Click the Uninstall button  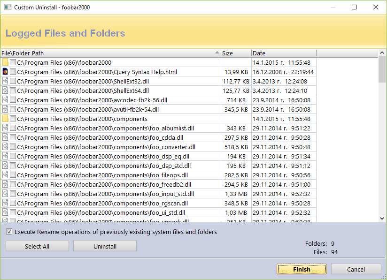[x=105, y=246]
